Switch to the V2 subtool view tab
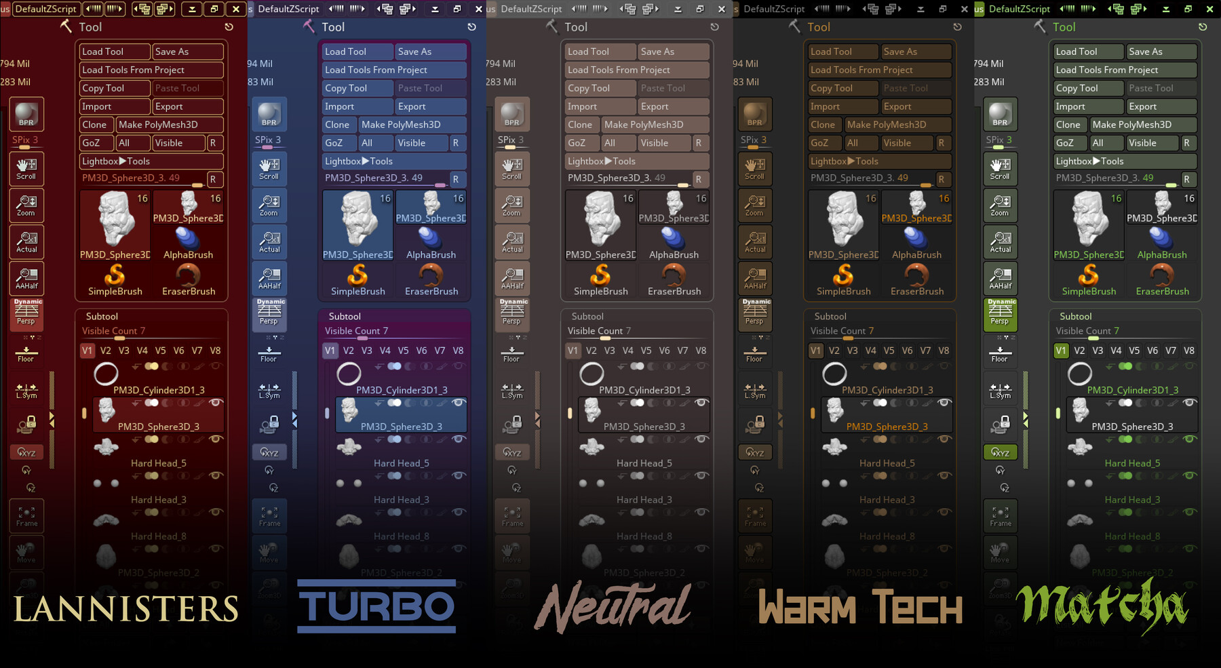Screen dimensions: 1221x668 click(x=105, y=351)
